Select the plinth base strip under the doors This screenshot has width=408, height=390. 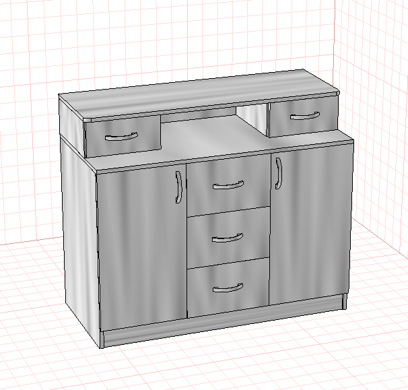(224, 321)
